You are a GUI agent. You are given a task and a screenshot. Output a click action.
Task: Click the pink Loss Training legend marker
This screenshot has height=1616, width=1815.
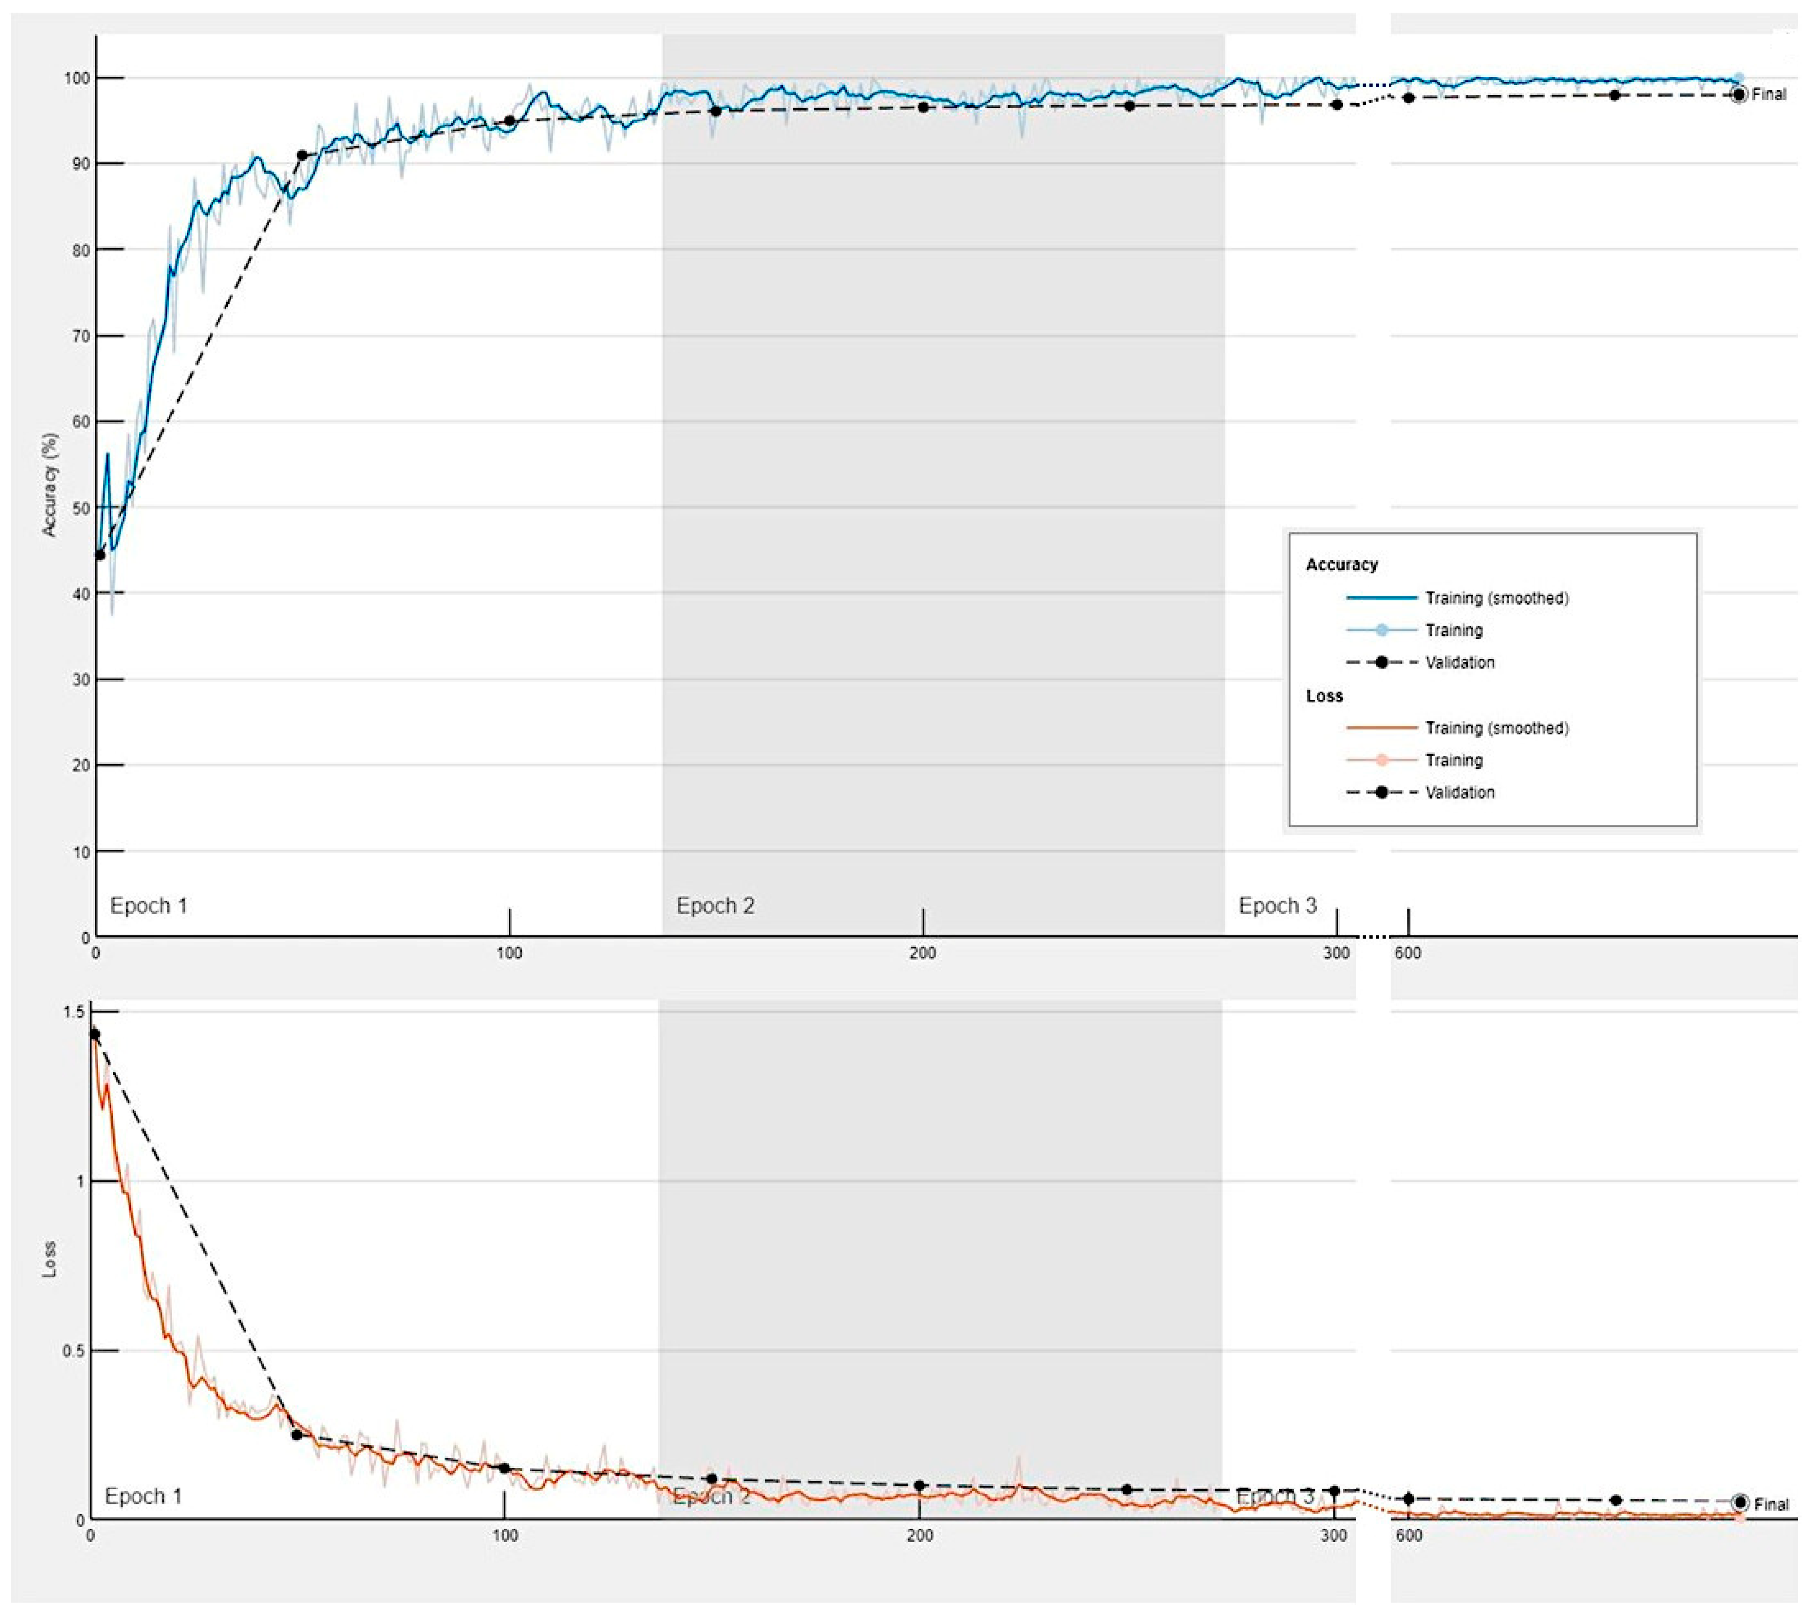point(1382,760)
